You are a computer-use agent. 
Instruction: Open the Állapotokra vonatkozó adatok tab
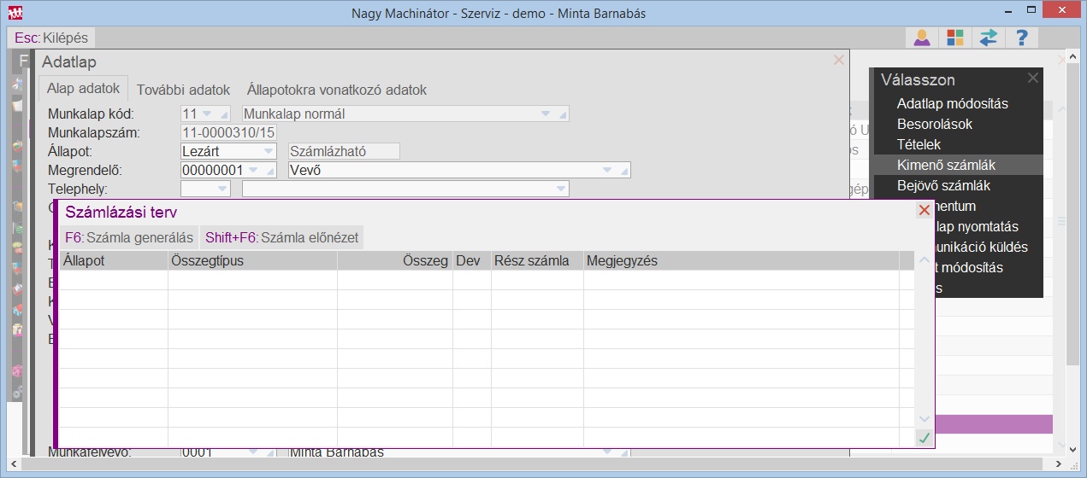(x=336, y=90)
